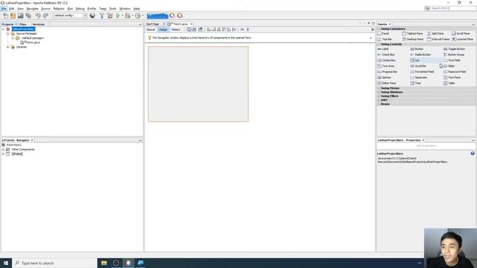Click the JFrame design canvas
This screenshot has height=268, width=477.
[198, 84]
